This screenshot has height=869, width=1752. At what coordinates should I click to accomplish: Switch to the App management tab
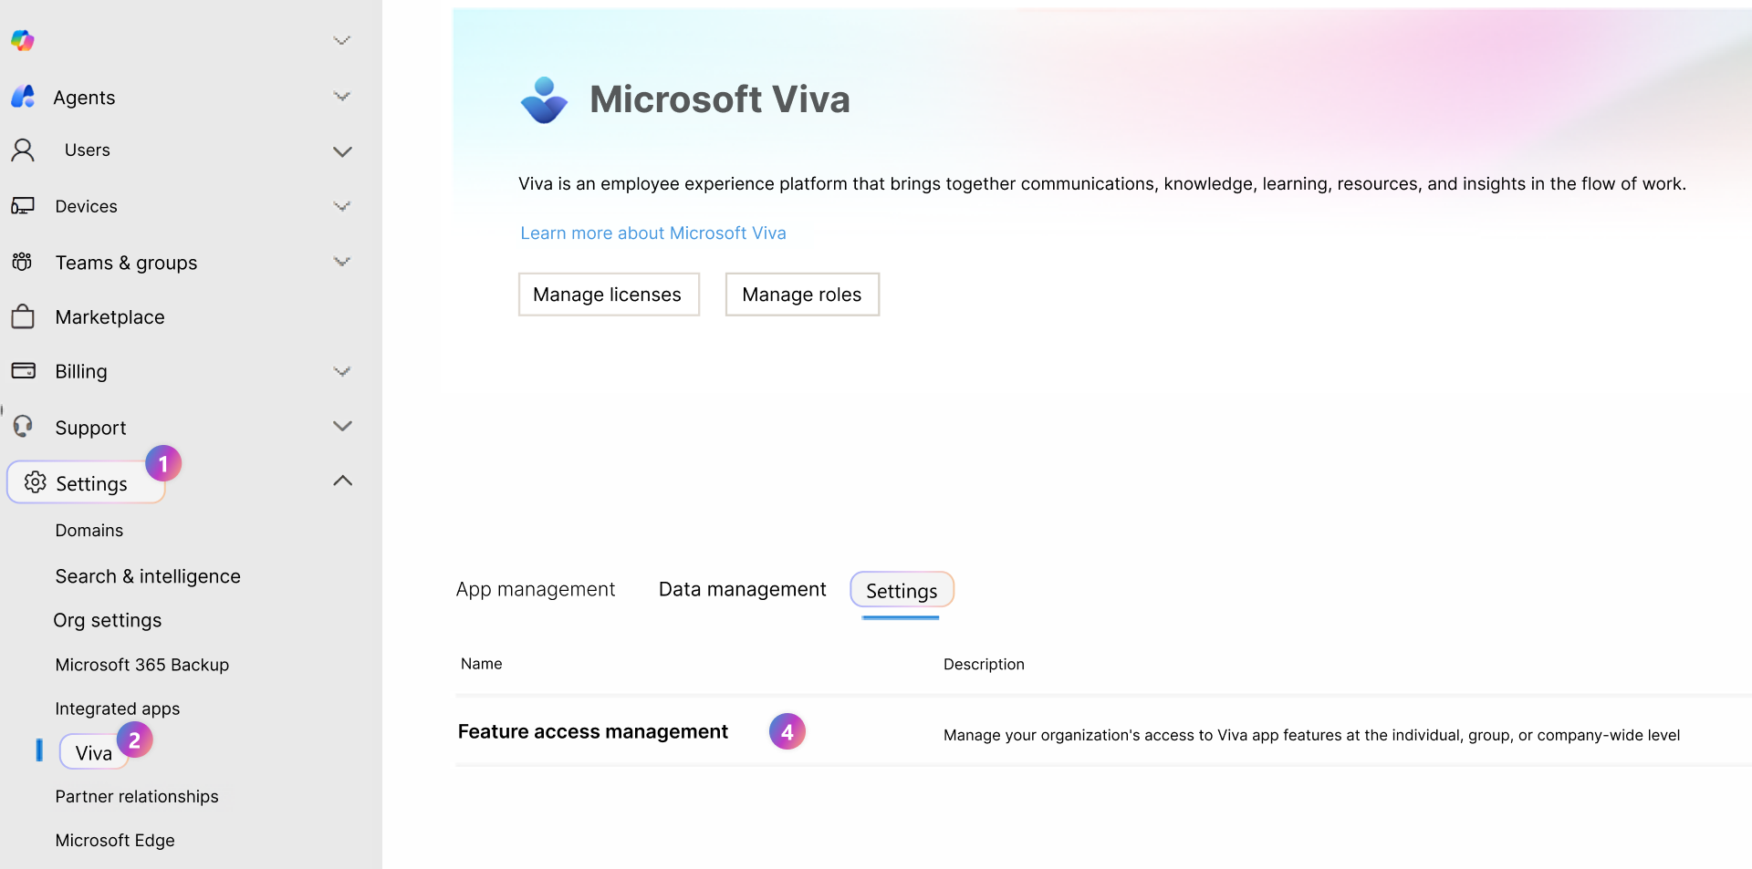pos(536,589)
